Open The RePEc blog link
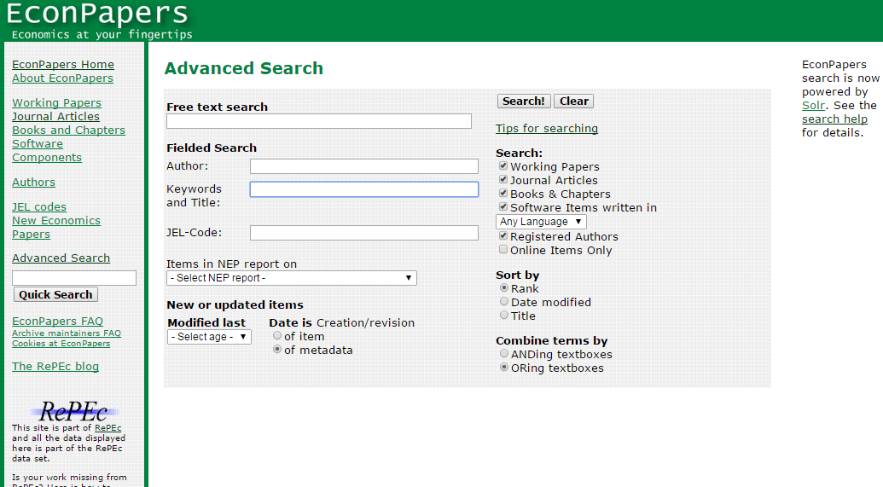883x487 pixels. pos(55,367)
